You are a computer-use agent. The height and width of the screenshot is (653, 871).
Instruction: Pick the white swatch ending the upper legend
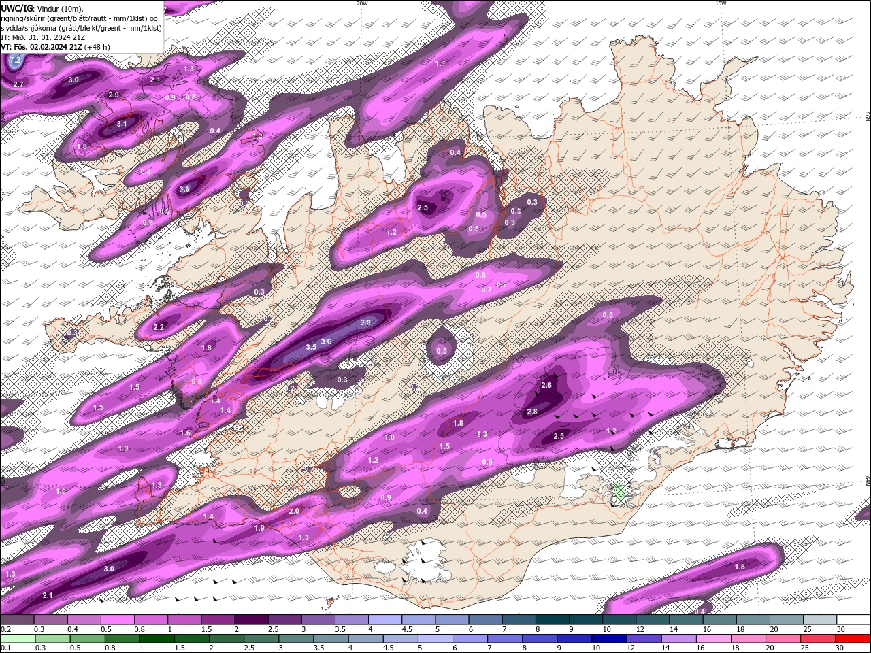(853, 620)
